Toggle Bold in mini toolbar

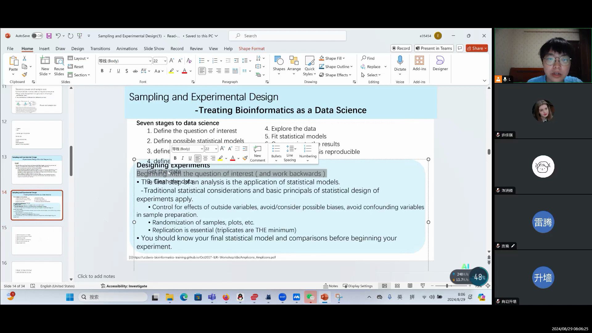point(175,158)
